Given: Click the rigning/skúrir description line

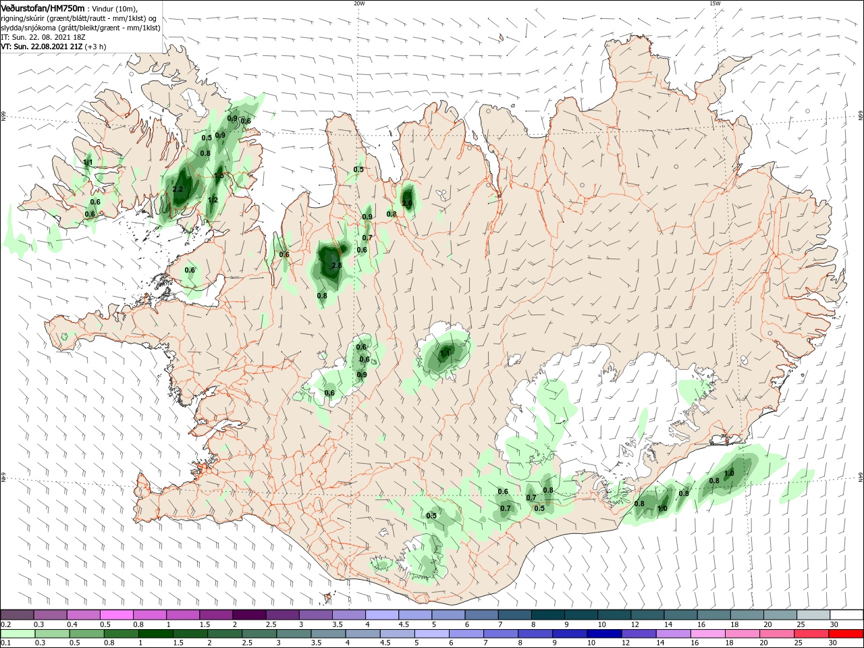Looking at the screenshot, I should [x=79, y=18].
